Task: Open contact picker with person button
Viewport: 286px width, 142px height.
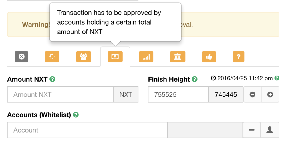Action: pyautogui.click(x=269, y=130)
